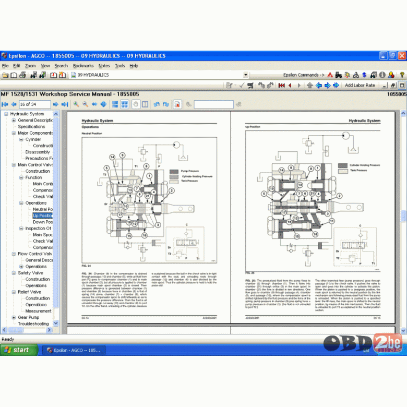Toggle the hand pan tool
The image size is (407, 407).
136,104
